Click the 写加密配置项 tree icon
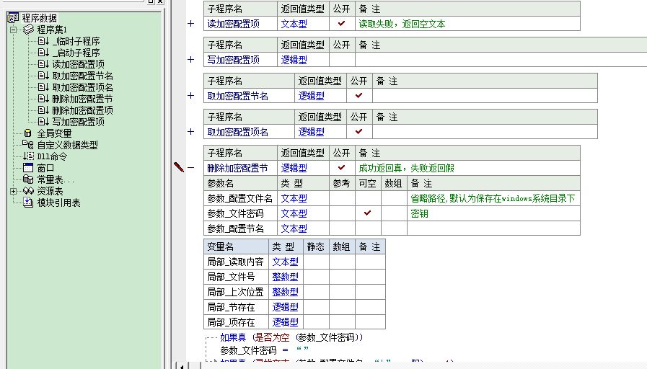The image size is (647, 369). tap(43, 122)
